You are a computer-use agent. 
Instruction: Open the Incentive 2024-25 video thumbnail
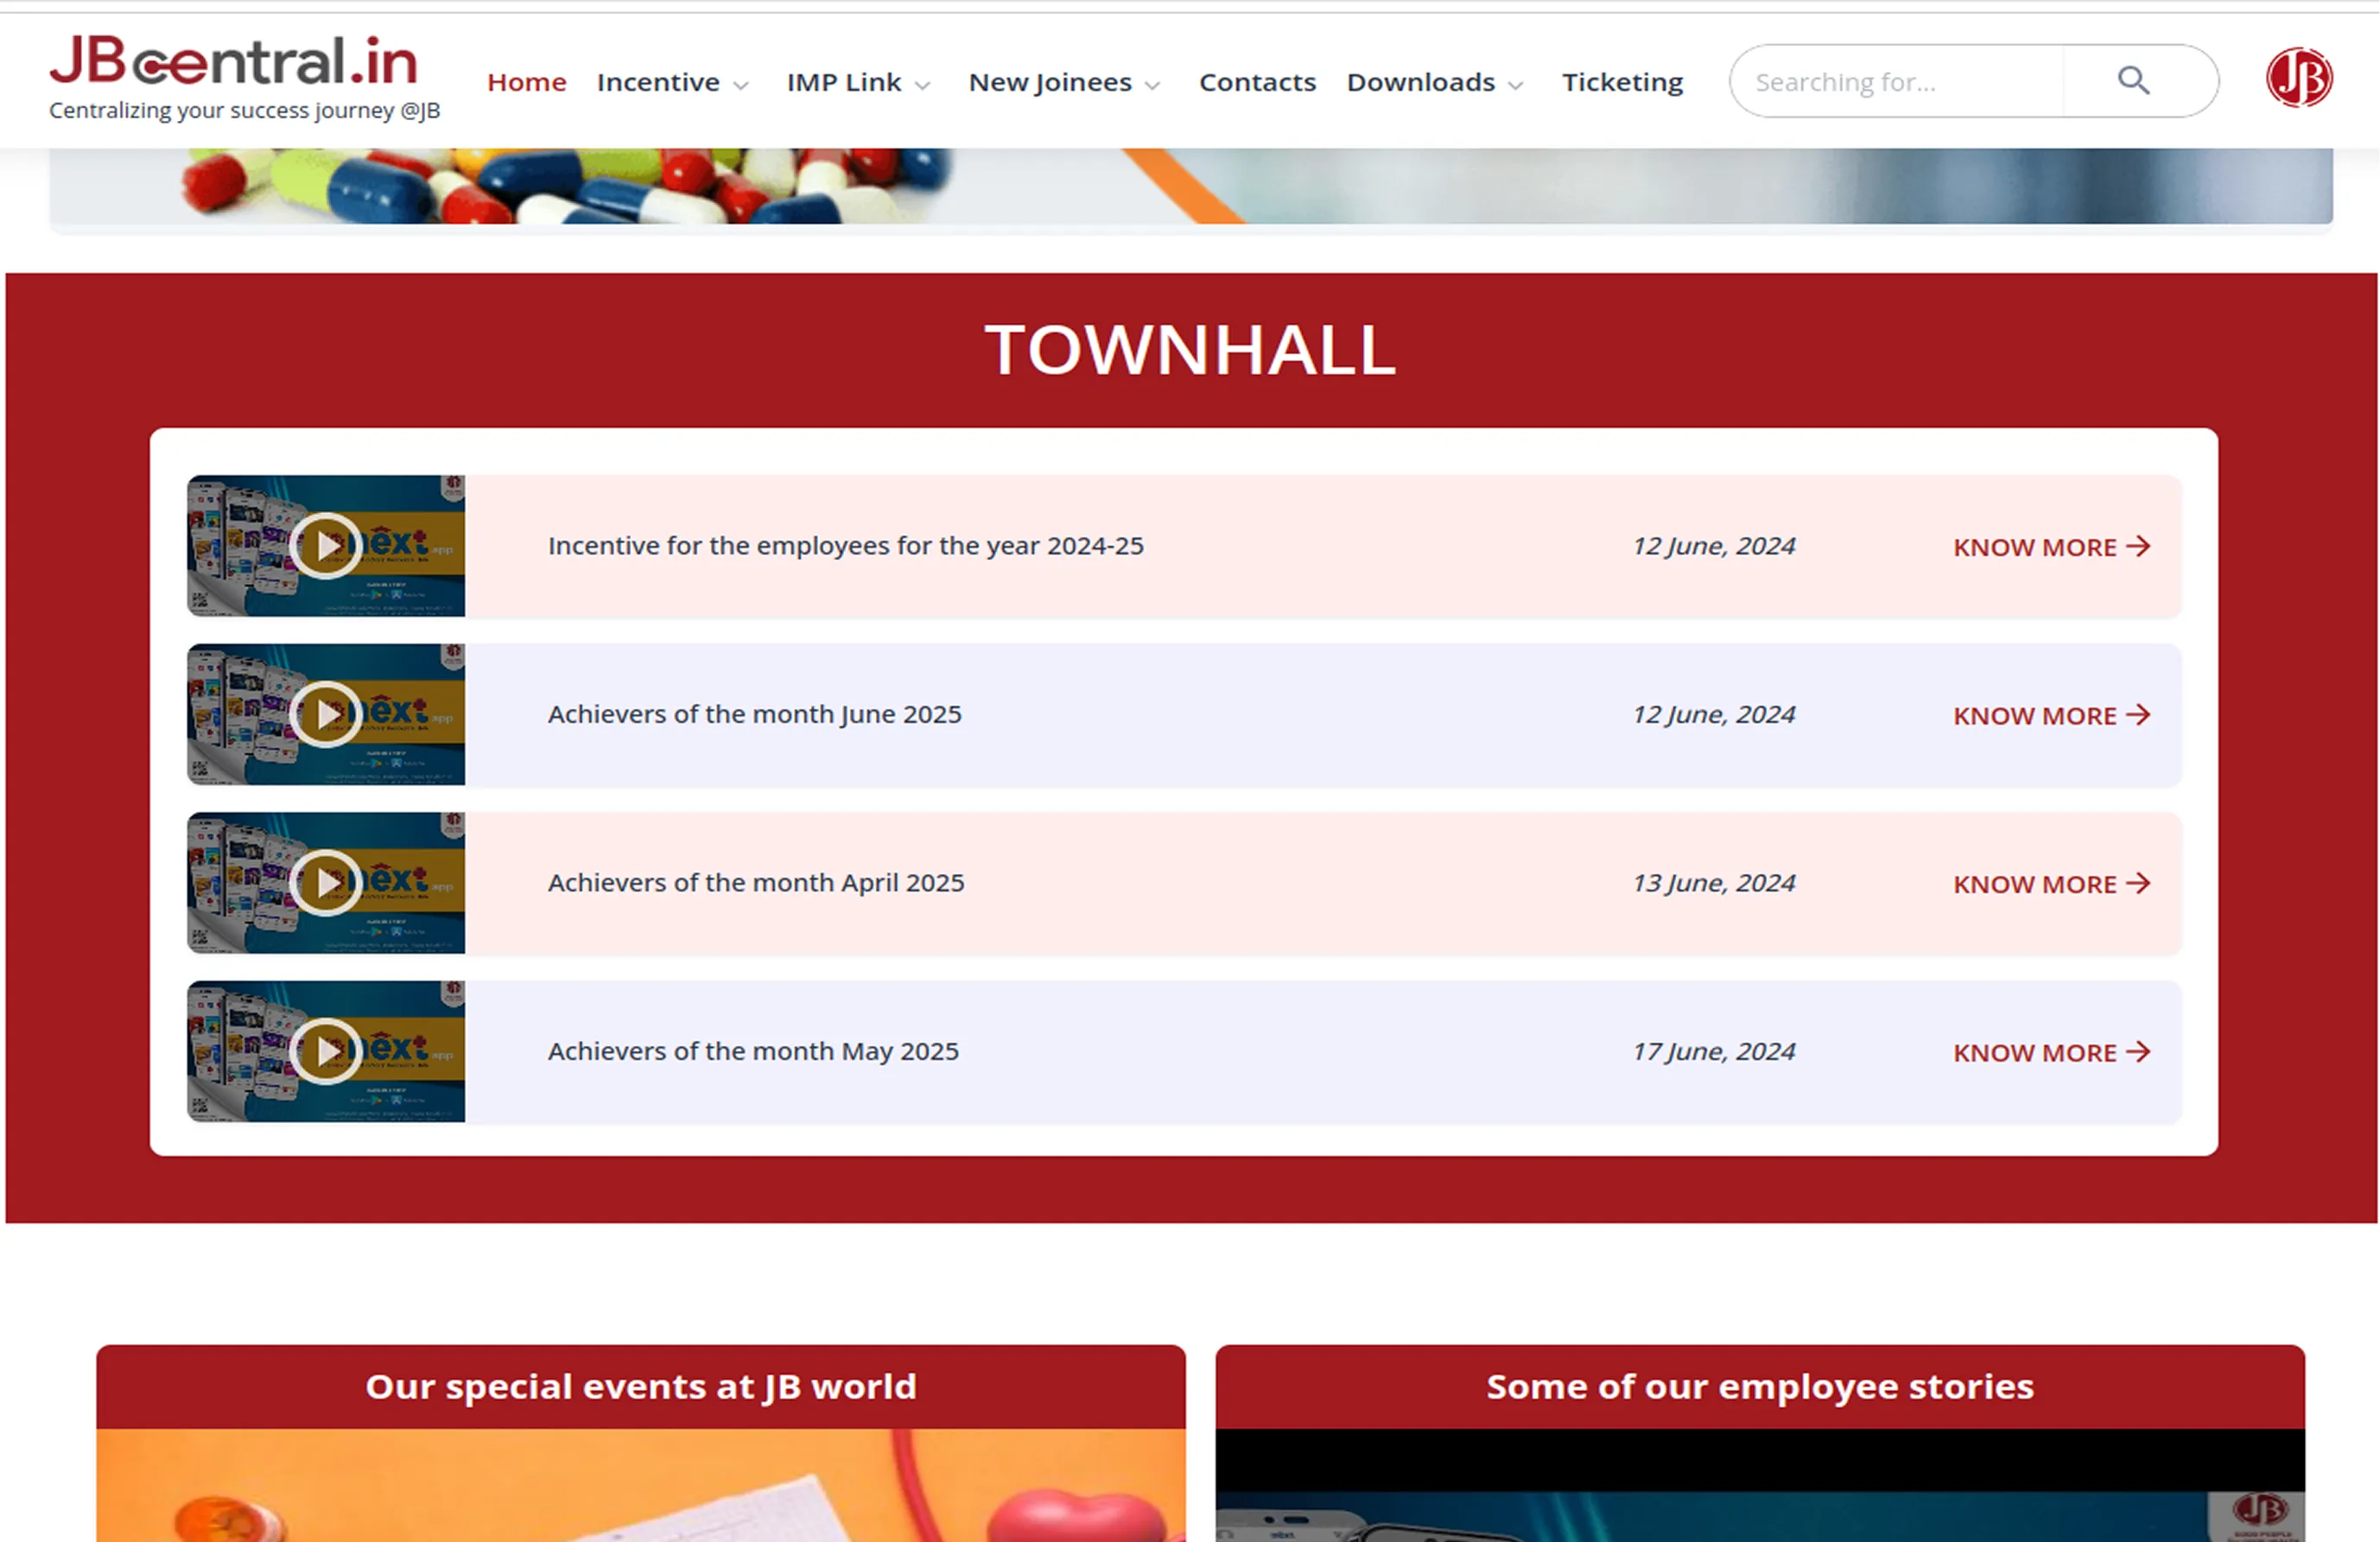click(x=326, y=546)
